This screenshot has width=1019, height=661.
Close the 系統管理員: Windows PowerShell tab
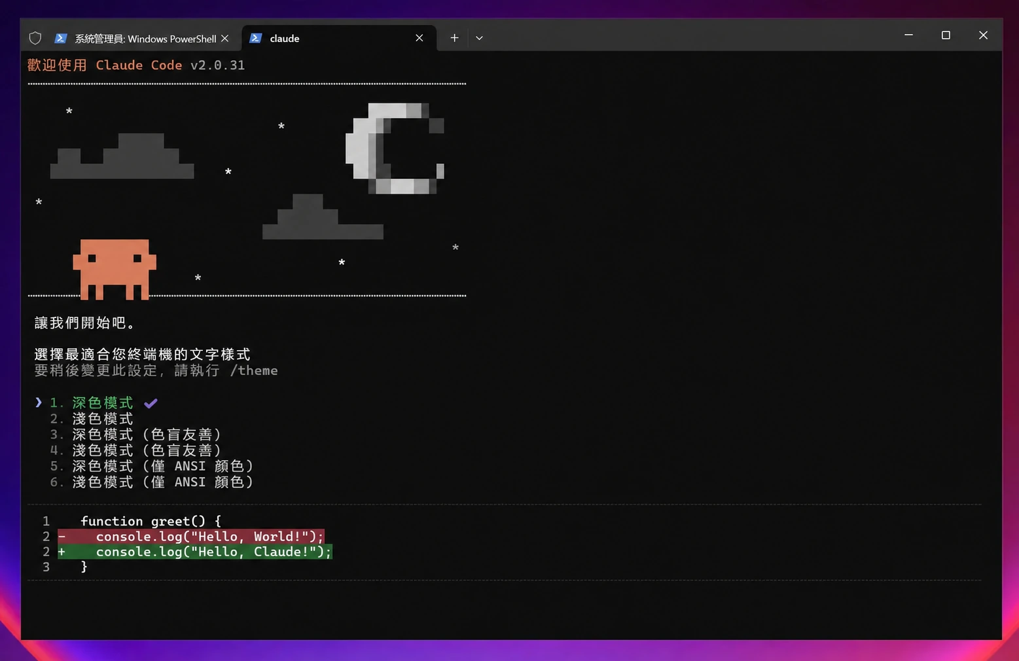225,39
